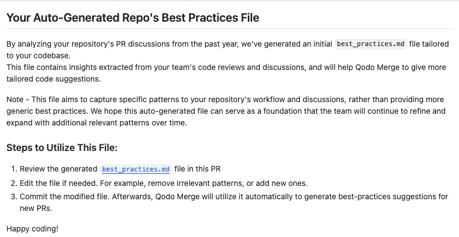
Task: Click the "tailored code suggestions." line
Action: point(54,79)
